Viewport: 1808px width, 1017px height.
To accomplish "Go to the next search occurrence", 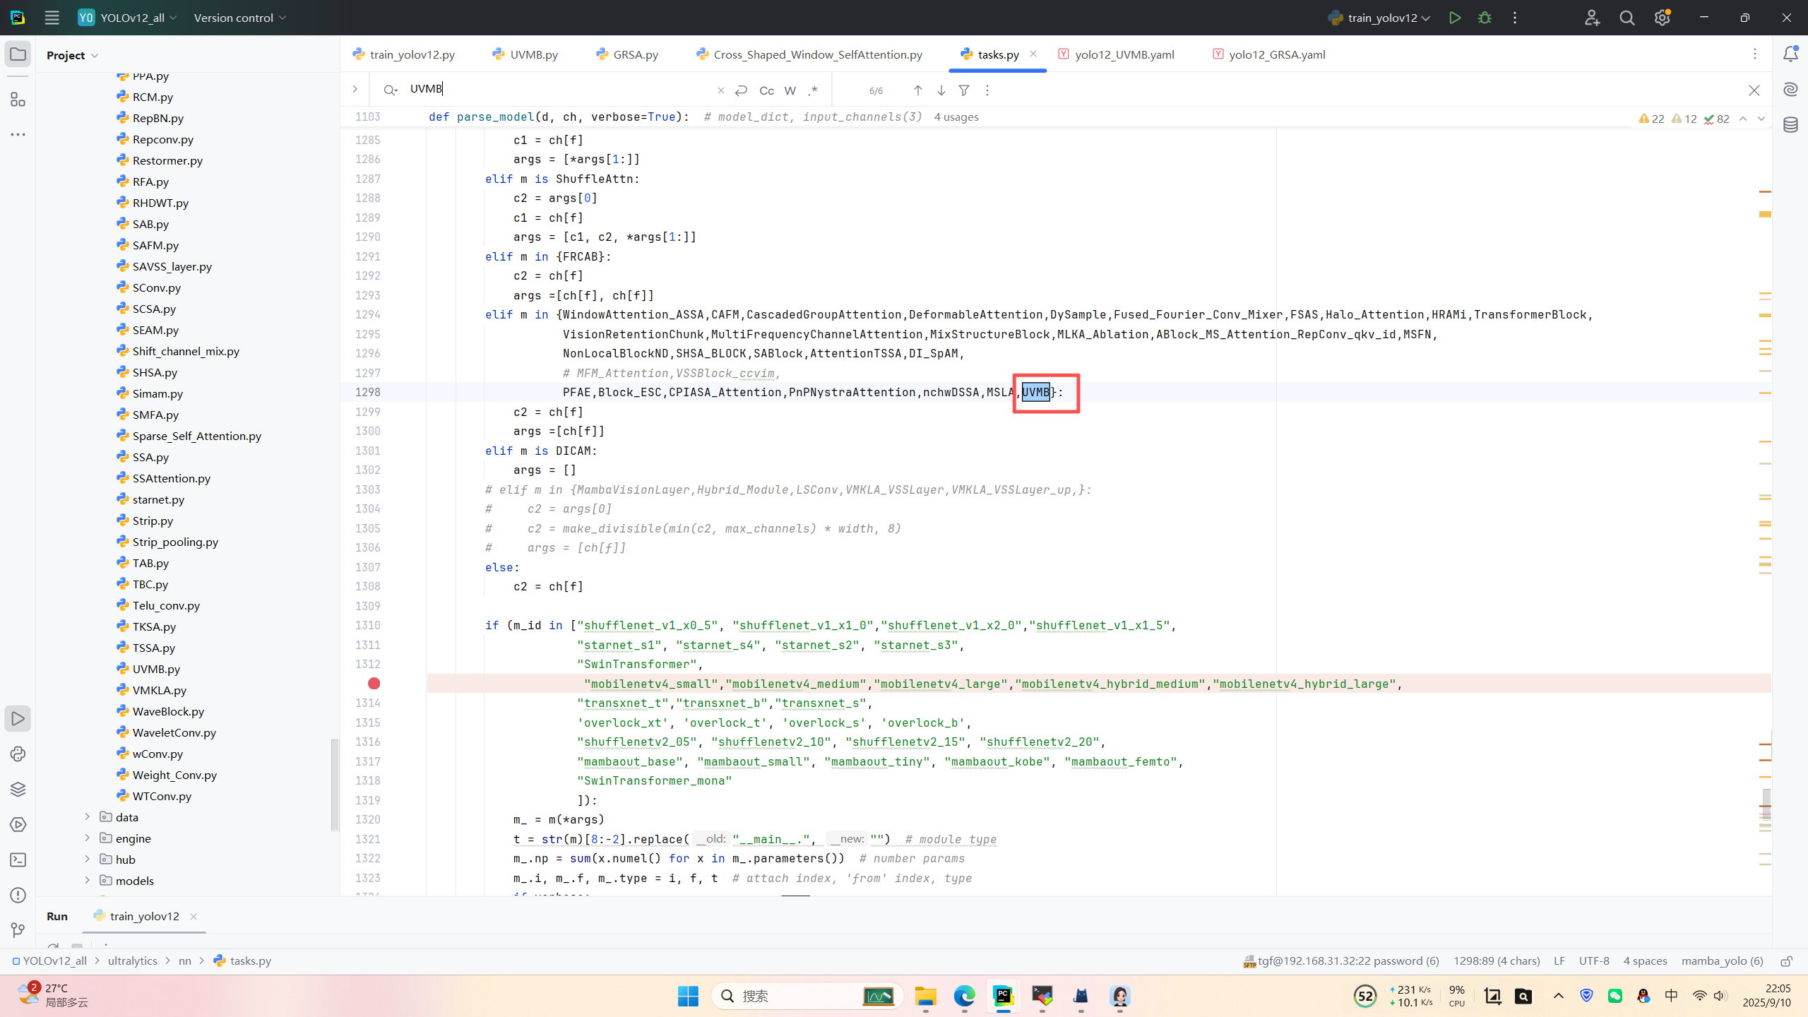I will 941,90.
